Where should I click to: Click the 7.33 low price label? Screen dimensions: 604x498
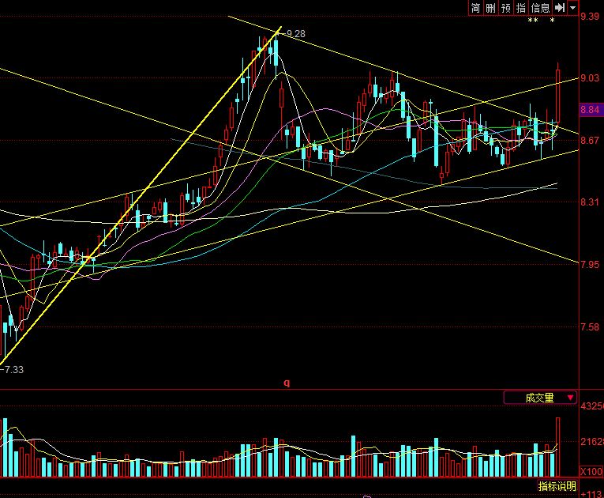click(14, 369)
